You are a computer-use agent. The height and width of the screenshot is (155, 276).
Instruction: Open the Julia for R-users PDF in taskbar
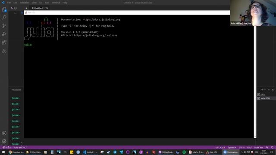[196, 152]
